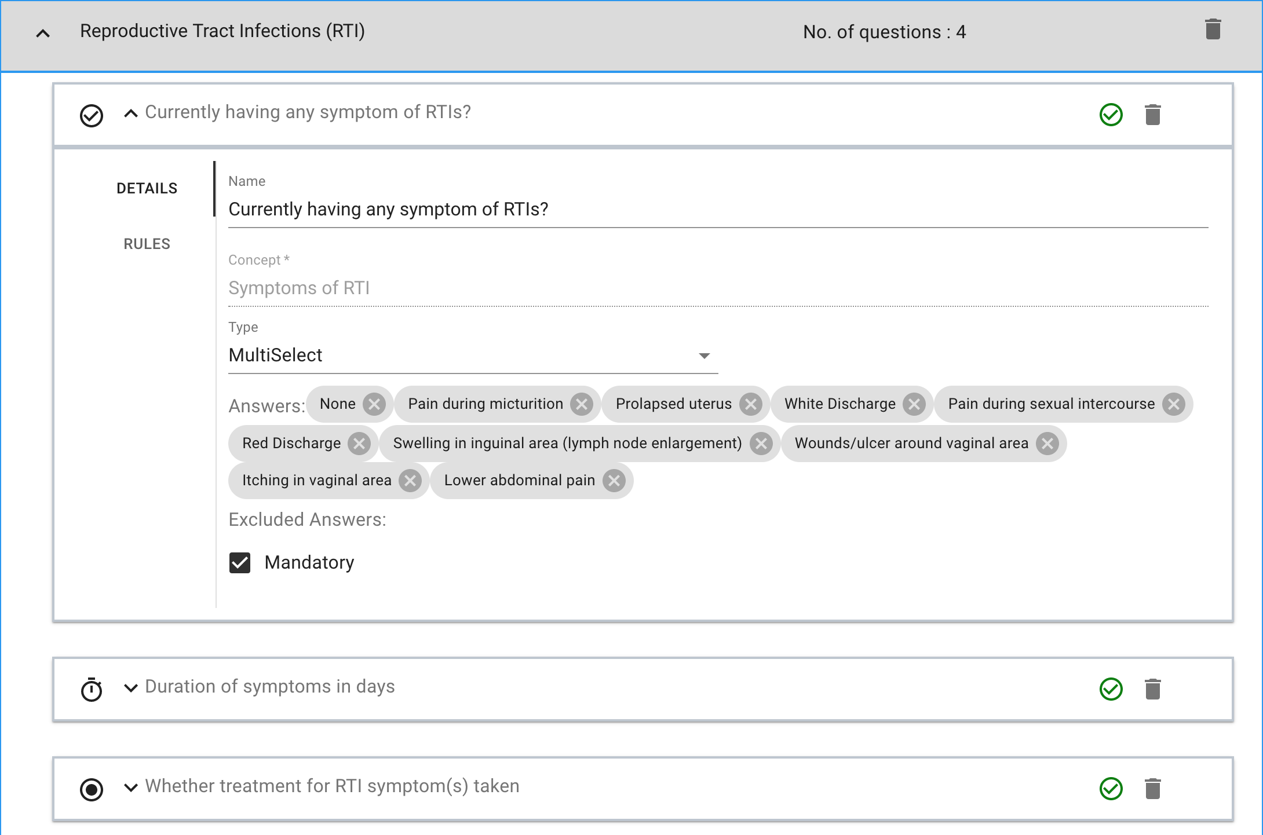Click the stopwatch icon of Duration question
Viewport: 1263px width, 835px height.
click(92, 689)
